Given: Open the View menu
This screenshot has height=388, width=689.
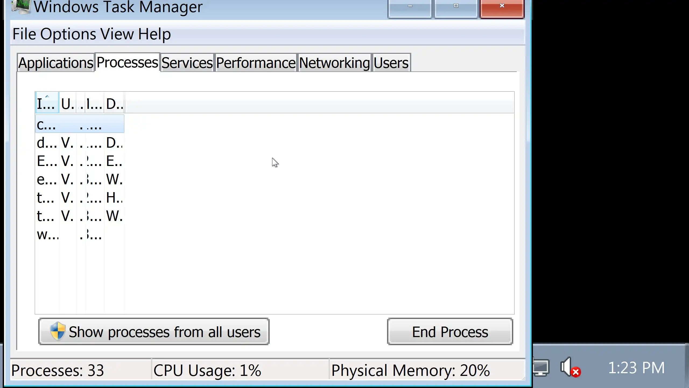Looking at the screenshot, I should click(117, 34).
